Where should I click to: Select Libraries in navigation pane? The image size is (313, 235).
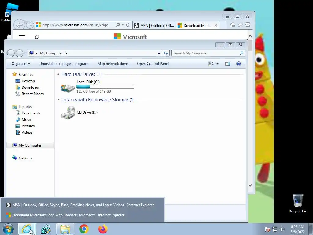point(25,107)
